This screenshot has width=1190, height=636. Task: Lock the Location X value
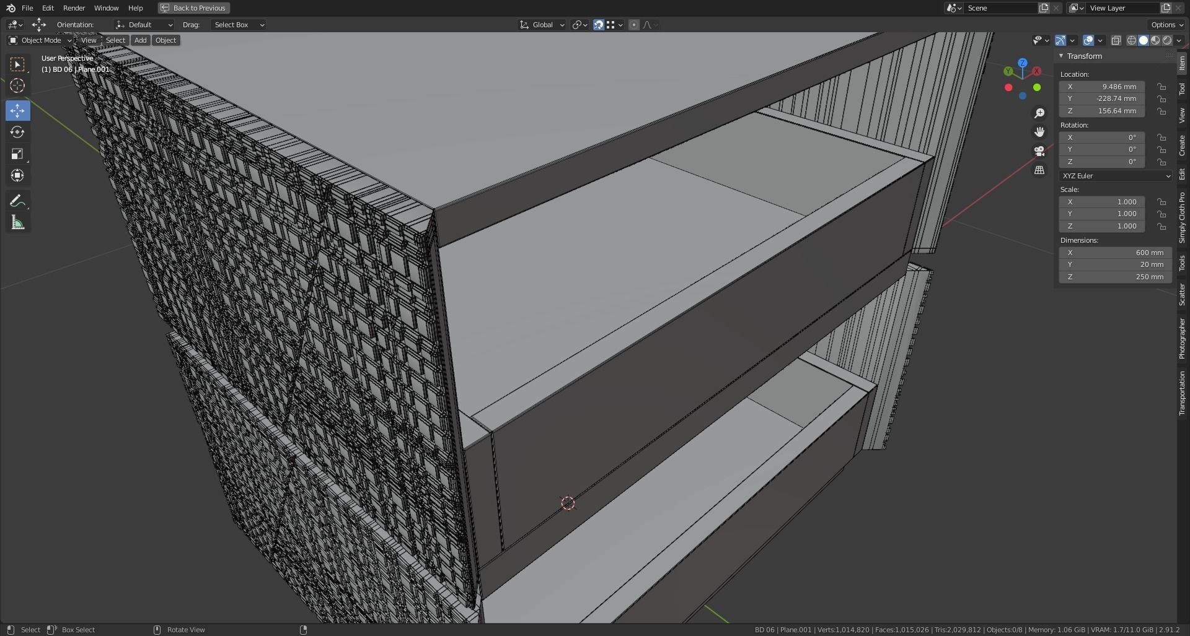[x=1161, y=87]
